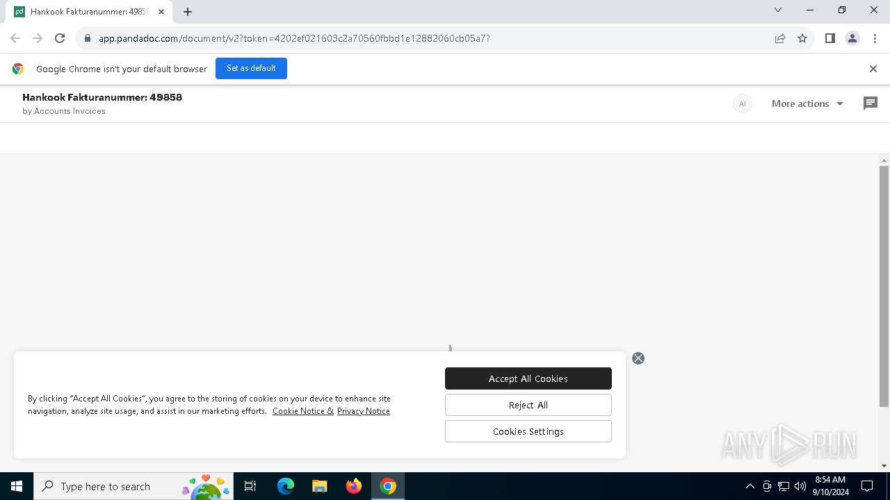Open the Privacy Notice link
Viewport: 890px width, 500px height.
point(364,411)
